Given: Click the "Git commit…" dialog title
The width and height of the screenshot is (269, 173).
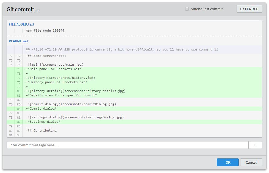Looking at the screenshot, I should (23, 9).
